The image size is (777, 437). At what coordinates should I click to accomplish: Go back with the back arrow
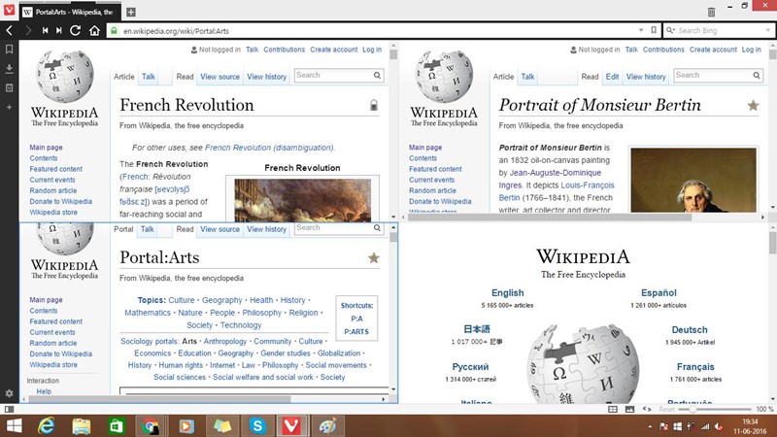point(9,31)
